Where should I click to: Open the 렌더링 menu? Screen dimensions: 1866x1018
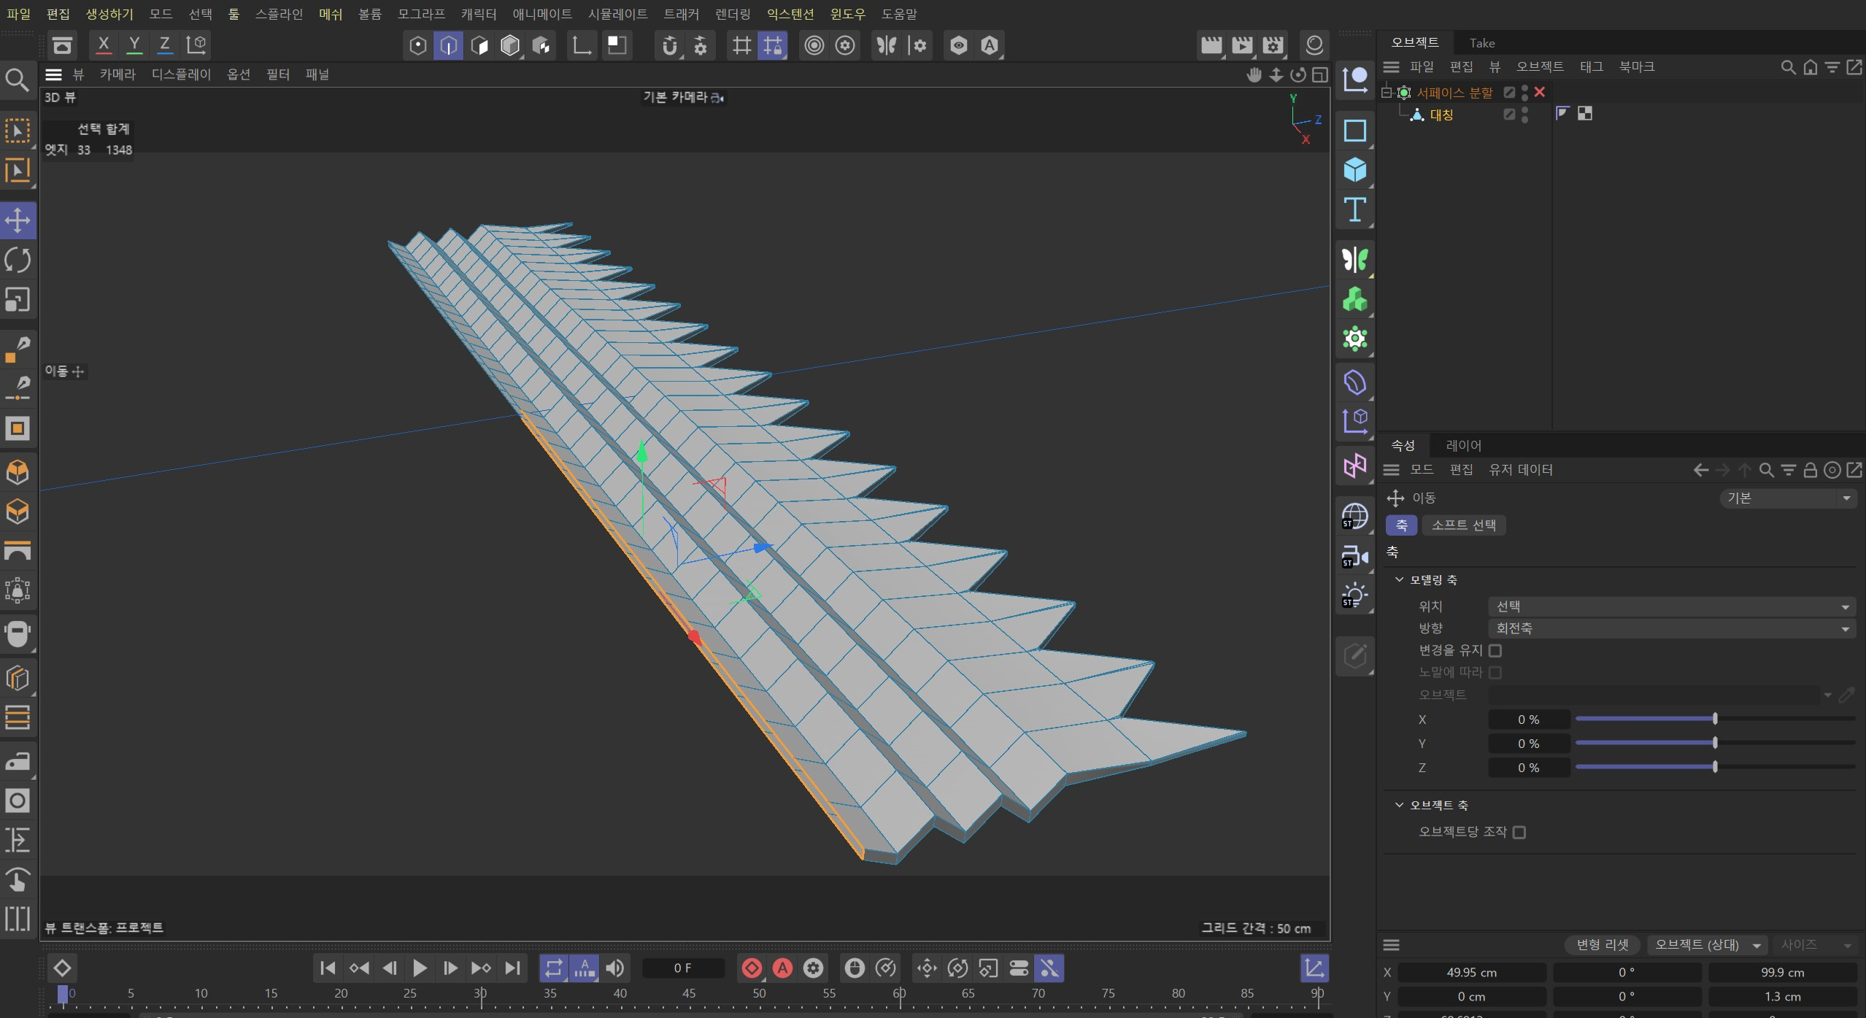pos(733,14)
